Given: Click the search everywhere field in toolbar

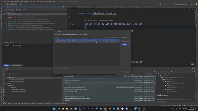Looking at the screenshot, I should tap(37, 4).
